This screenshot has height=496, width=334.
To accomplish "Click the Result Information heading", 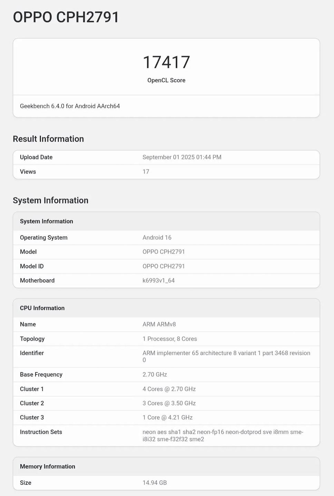I will (48, 139).
